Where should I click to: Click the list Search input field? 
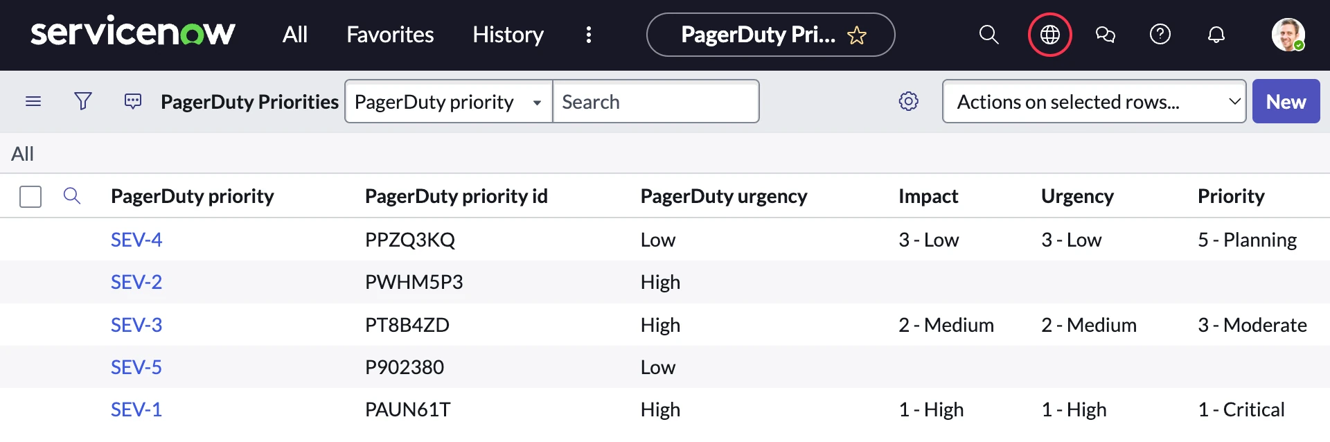click(x=655, y=102)
